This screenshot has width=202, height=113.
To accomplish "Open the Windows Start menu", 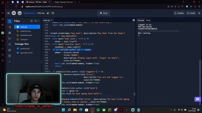I will coord(63,110).
